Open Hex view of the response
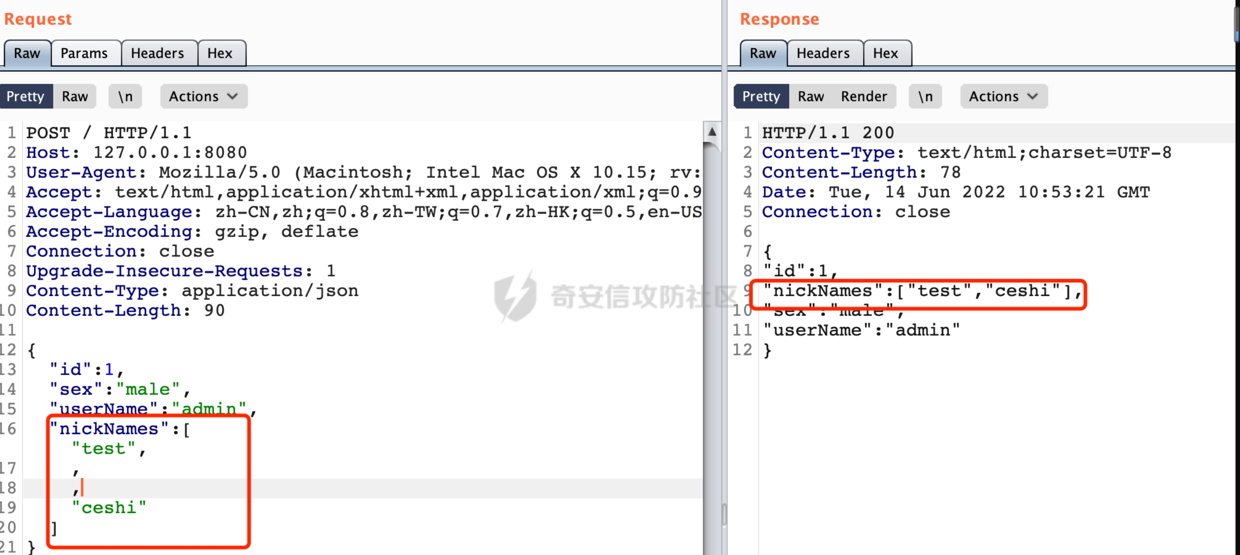This screenshot has height=555, width=1240. tap(886, 53)
